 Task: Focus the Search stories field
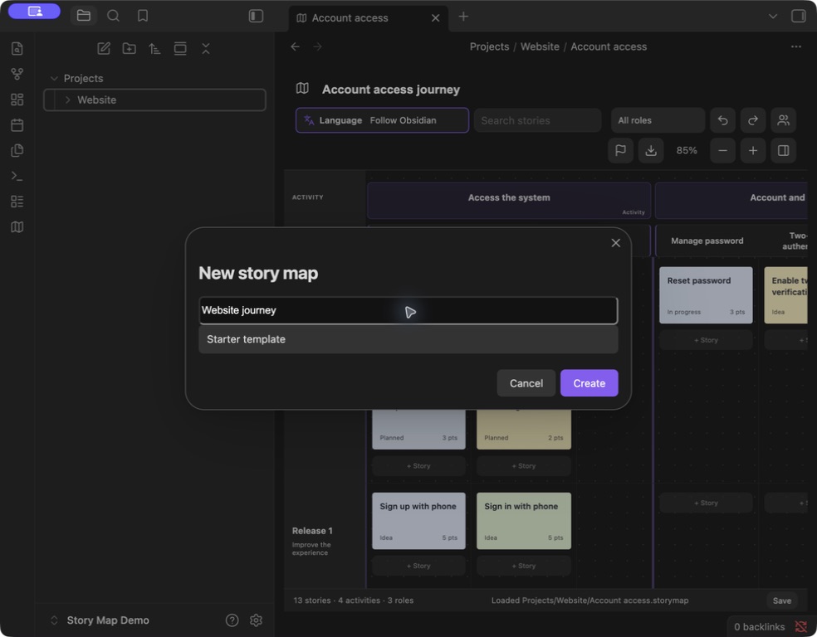point(538,120)
